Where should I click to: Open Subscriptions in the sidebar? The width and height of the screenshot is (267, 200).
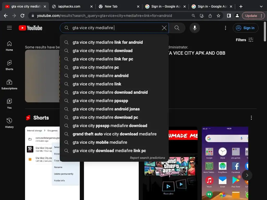pyautogui.click(x=9, y=85)
